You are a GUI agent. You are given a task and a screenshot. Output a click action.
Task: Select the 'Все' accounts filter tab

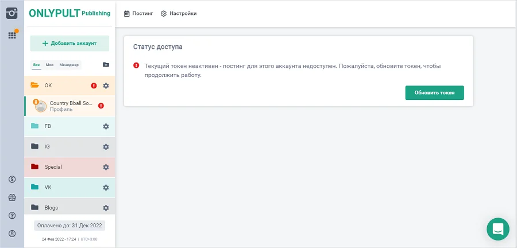click(x=36, y=65)
